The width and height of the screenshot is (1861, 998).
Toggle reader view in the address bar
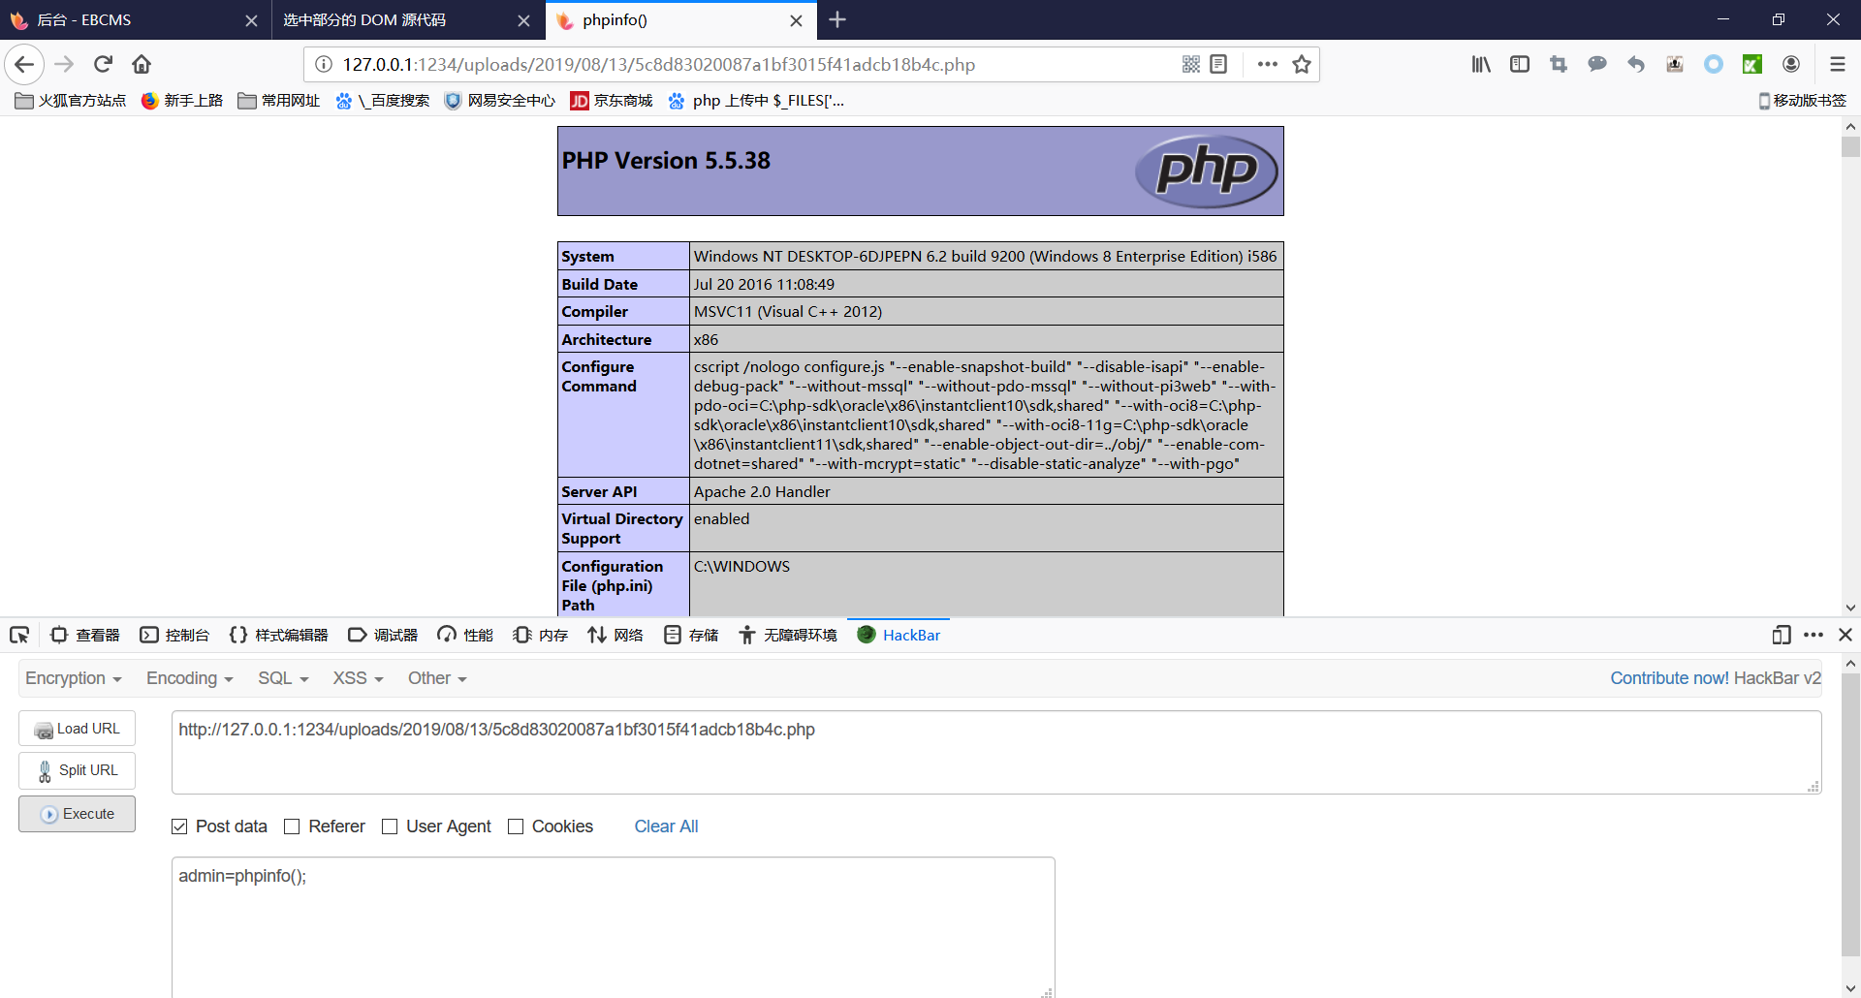click(x=1219, y=64)
